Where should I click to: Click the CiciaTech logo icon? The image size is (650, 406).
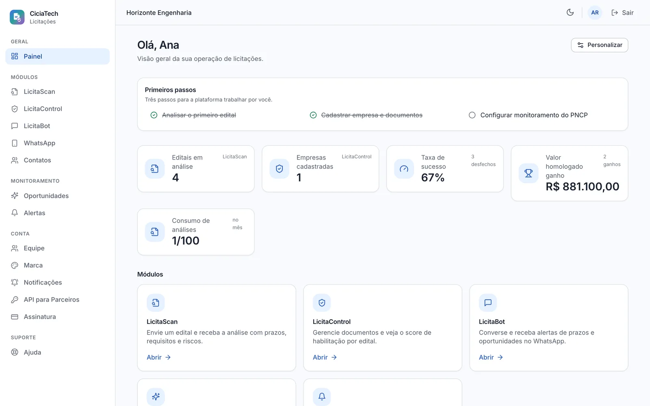pyautogui.click(x=17, y=17)
